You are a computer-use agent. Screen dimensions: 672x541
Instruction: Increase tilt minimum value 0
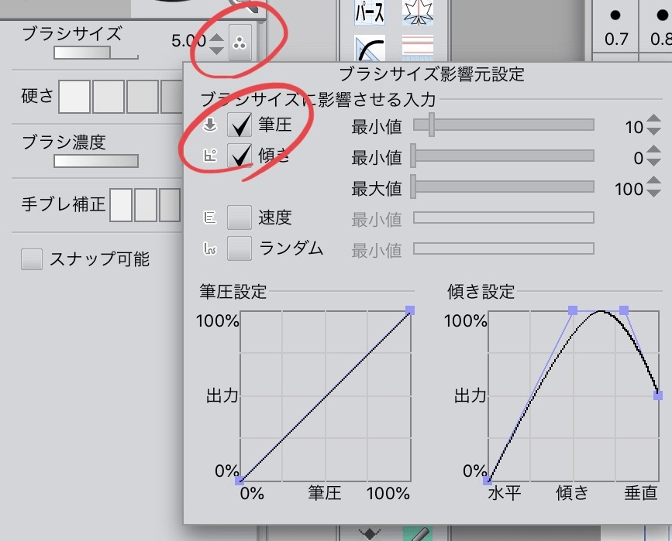(653, 150)
